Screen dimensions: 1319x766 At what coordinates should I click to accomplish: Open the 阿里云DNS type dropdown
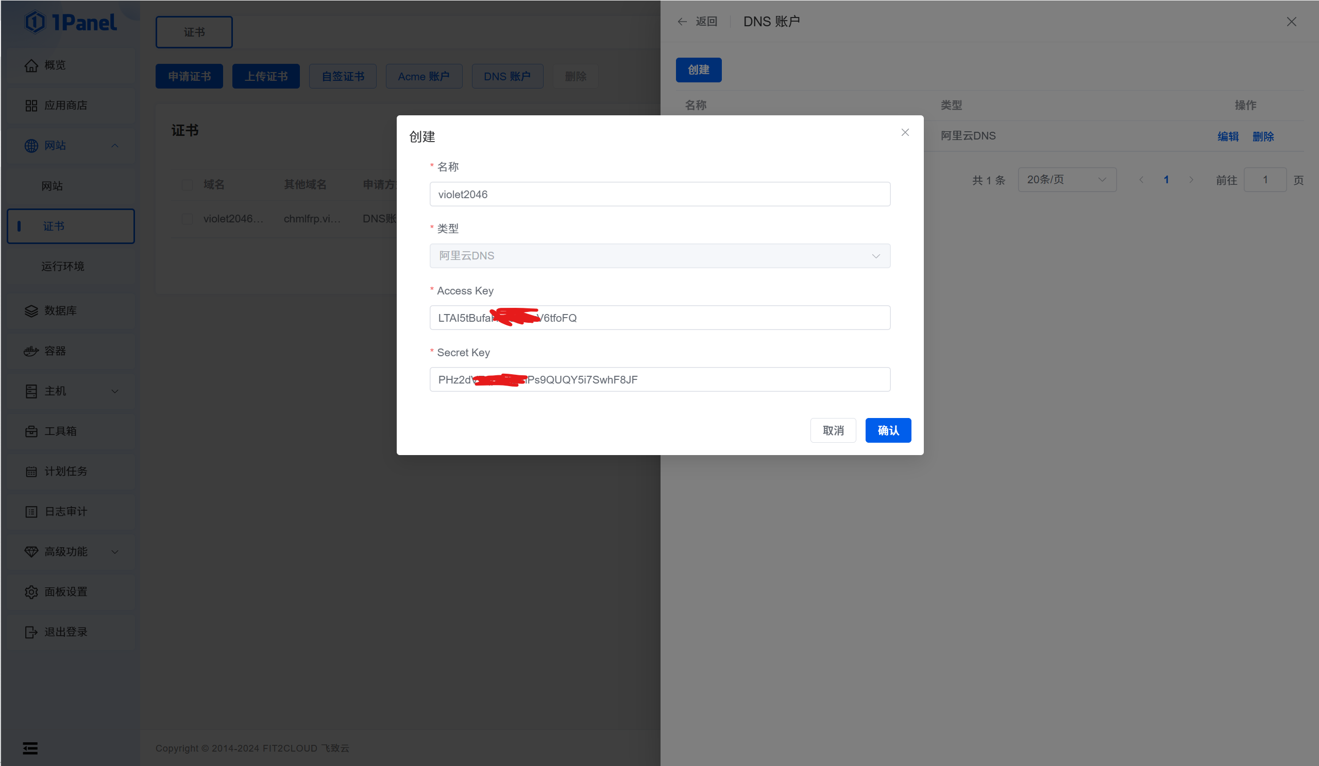tap(659, 256)
